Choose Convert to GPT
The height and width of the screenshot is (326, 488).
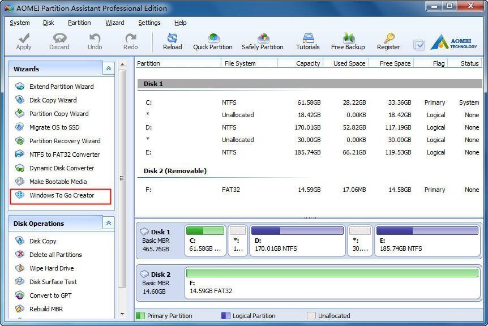(x=50, y=295)
